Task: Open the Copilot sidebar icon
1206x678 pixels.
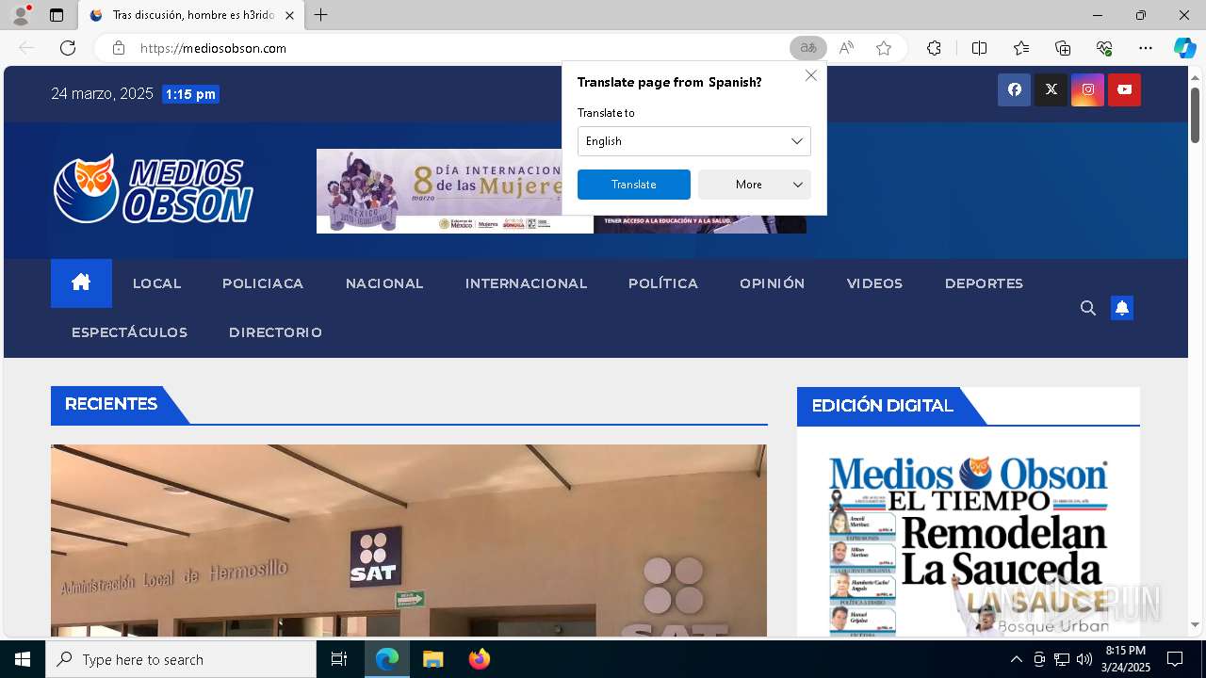Action: [1184, 48]
